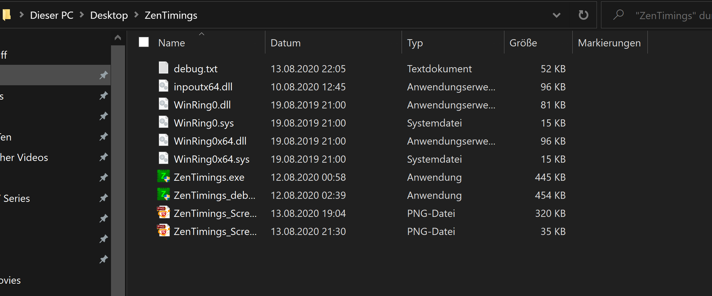The image size is (712, 296).
Task: Click the PNG file icon dated 19:04
Action: [x=164, y=213]
